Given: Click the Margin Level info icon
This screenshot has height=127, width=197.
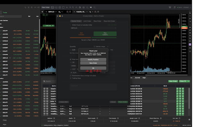Looking at the screenshot, I should tap(139, 118).
